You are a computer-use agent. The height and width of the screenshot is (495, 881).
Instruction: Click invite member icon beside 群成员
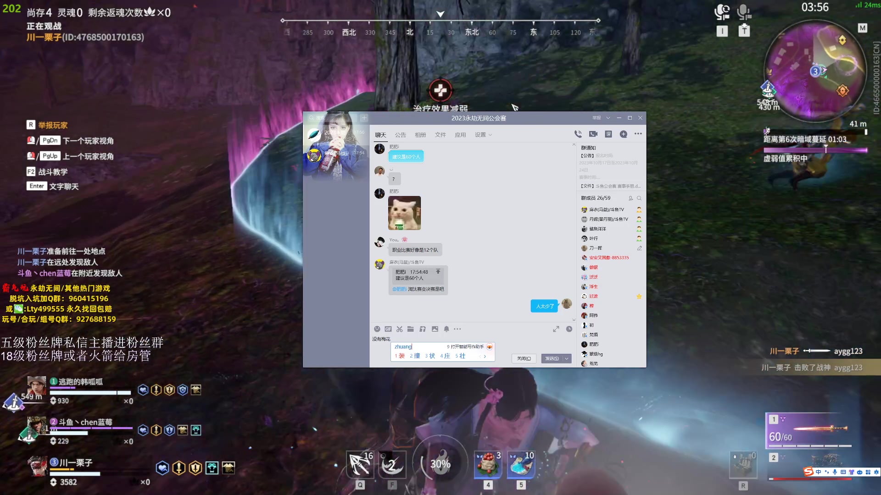(x=630, y=198)
